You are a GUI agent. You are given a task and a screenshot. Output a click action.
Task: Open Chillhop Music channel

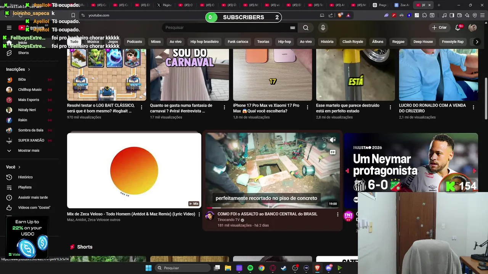(x=29, y=90)
